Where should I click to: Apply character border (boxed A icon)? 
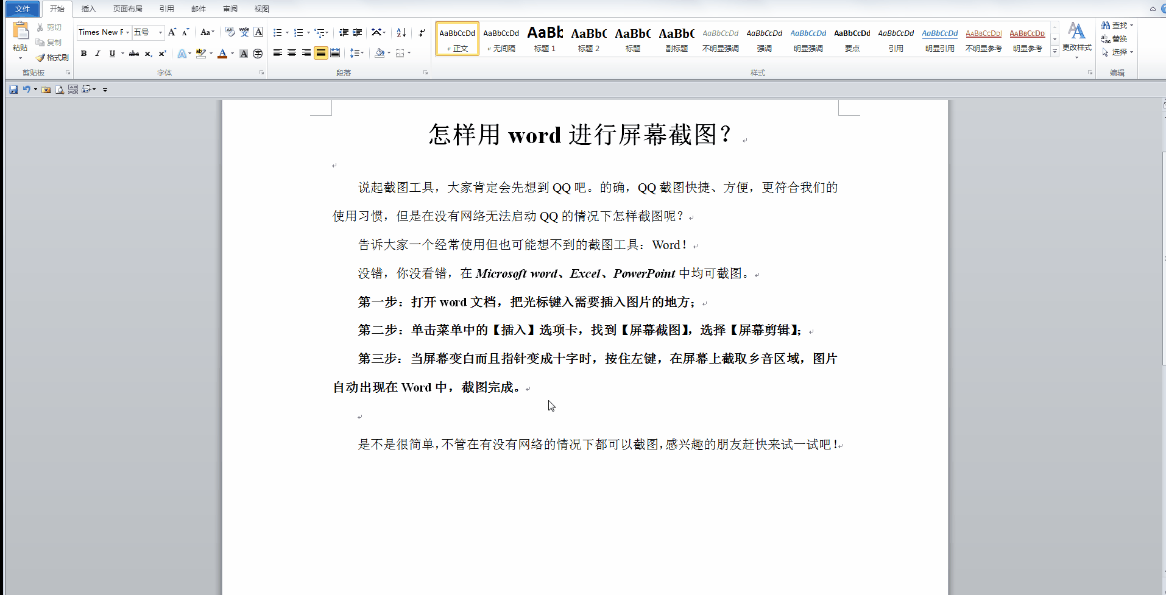[x=258, y=32]
